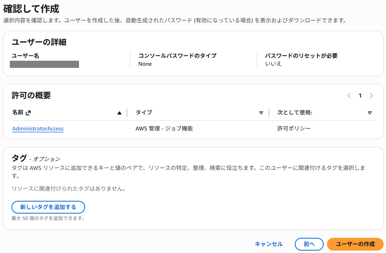Open the 次として使用 column filter arrow
Screen dimensions: 386x253
[370, 113]
